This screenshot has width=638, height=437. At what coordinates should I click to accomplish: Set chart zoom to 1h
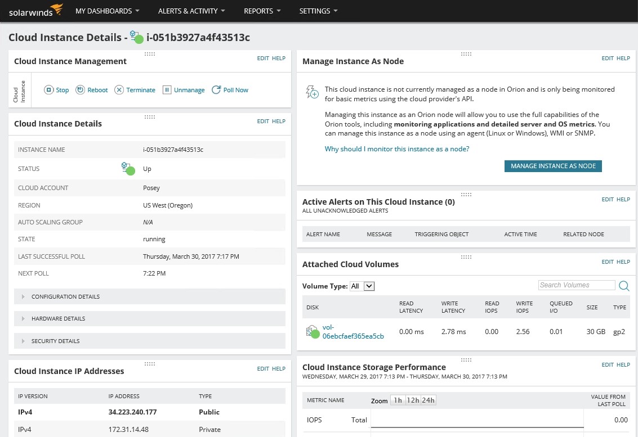click(x=398, y=400)
